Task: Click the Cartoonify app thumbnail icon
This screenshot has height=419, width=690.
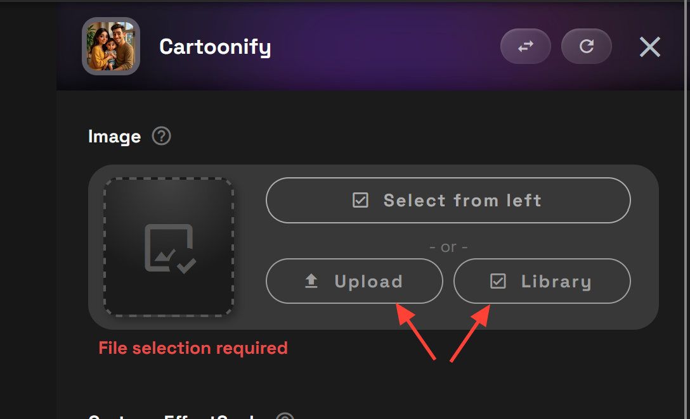Action: pos(111,46)
